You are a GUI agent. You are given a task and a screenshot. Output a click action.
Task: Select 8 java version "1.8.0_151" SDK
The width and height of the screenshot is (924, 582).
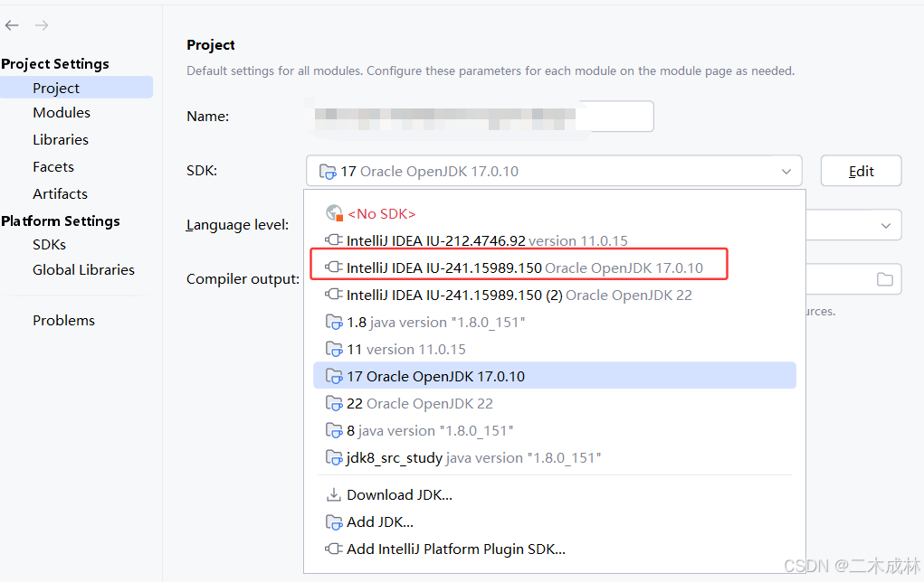pyautogui.click(x=555, y=430)
